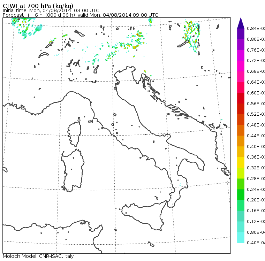Select the turquoise band between 0.80E-04 and 0.12E-03
This screenshot has width=265, height=261.
coord(241,227)
